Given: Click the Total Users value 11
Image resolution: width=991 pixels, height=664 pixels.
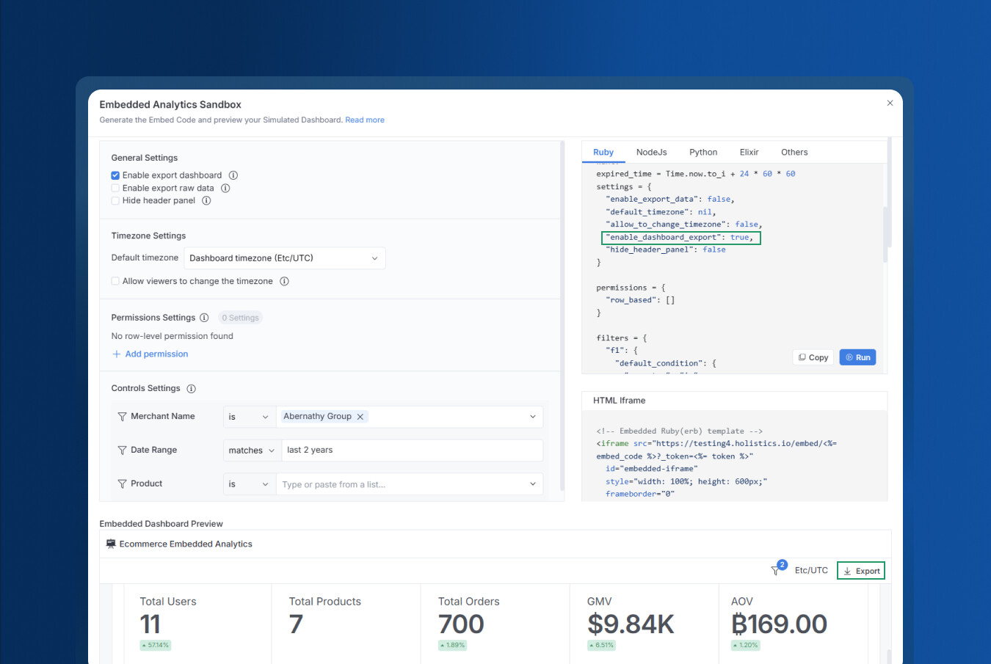Looking at the screenshot, I should click(150, 624).
